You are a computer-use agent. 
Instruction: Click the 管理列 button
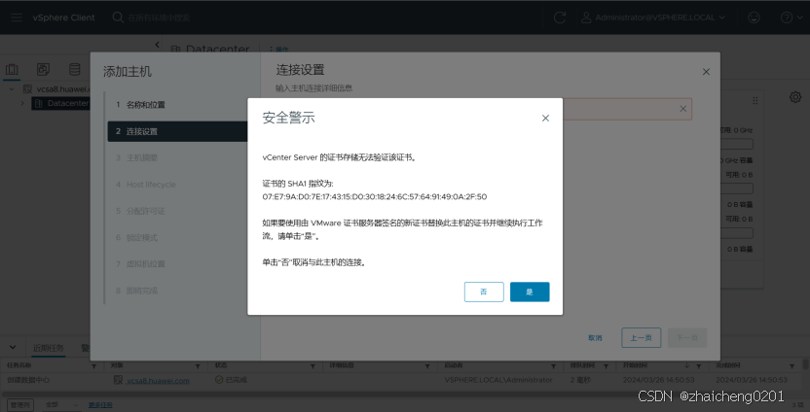click(20, 405)
